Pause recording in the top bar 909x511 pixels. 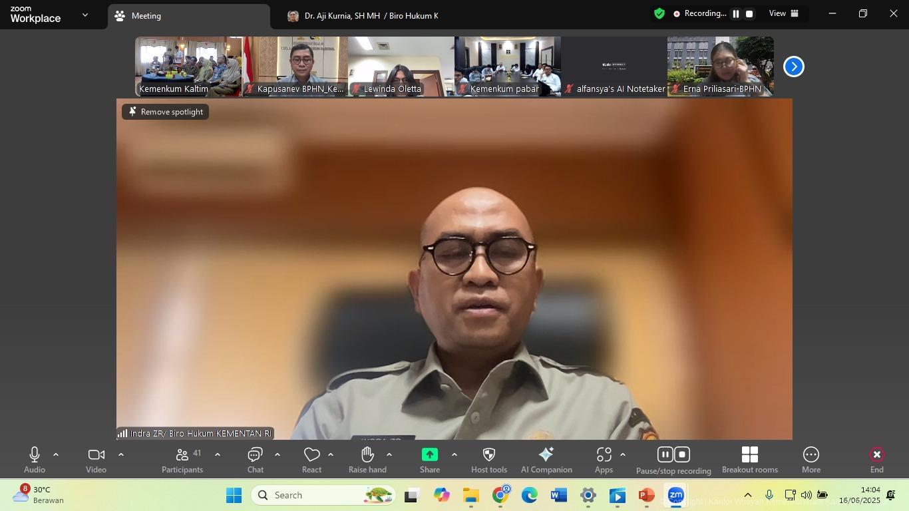pos(736,14)
